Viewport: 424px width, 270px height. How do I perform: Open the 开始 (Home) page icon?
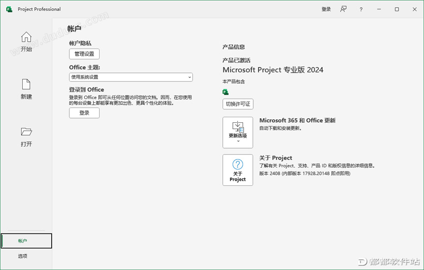point(26,37)
